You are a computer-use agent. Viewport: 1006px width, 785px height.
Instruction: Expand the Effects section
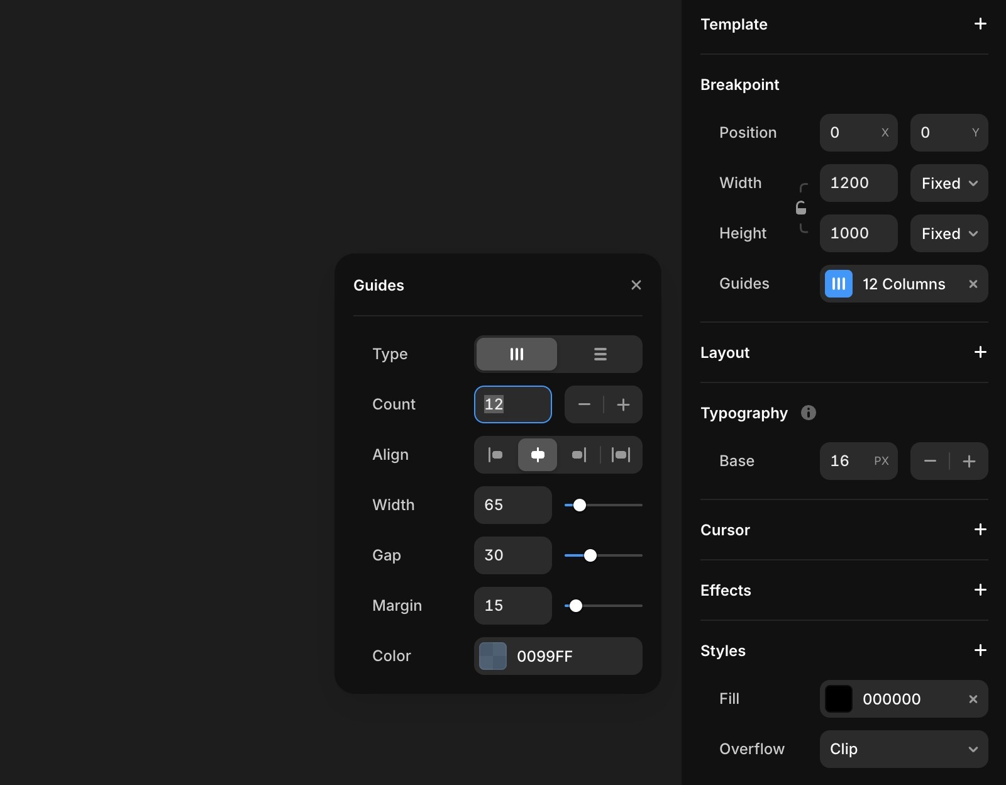(x=980, y=590)
